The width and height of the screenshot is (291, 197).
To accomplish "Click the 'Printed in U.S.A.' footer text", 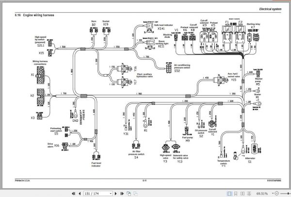I will tap(22, 181).
